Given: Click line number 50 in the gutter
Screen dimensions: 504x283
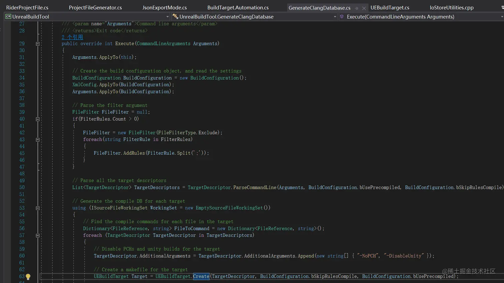Looking at the screenshot, I should tap(22, 187).
